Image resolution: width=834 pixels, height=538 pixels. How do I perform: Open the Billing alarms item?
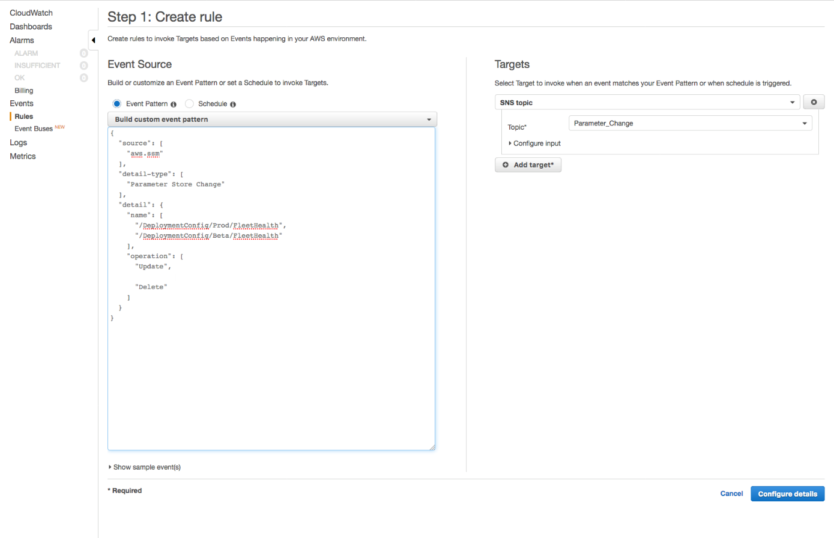(24, 91)
